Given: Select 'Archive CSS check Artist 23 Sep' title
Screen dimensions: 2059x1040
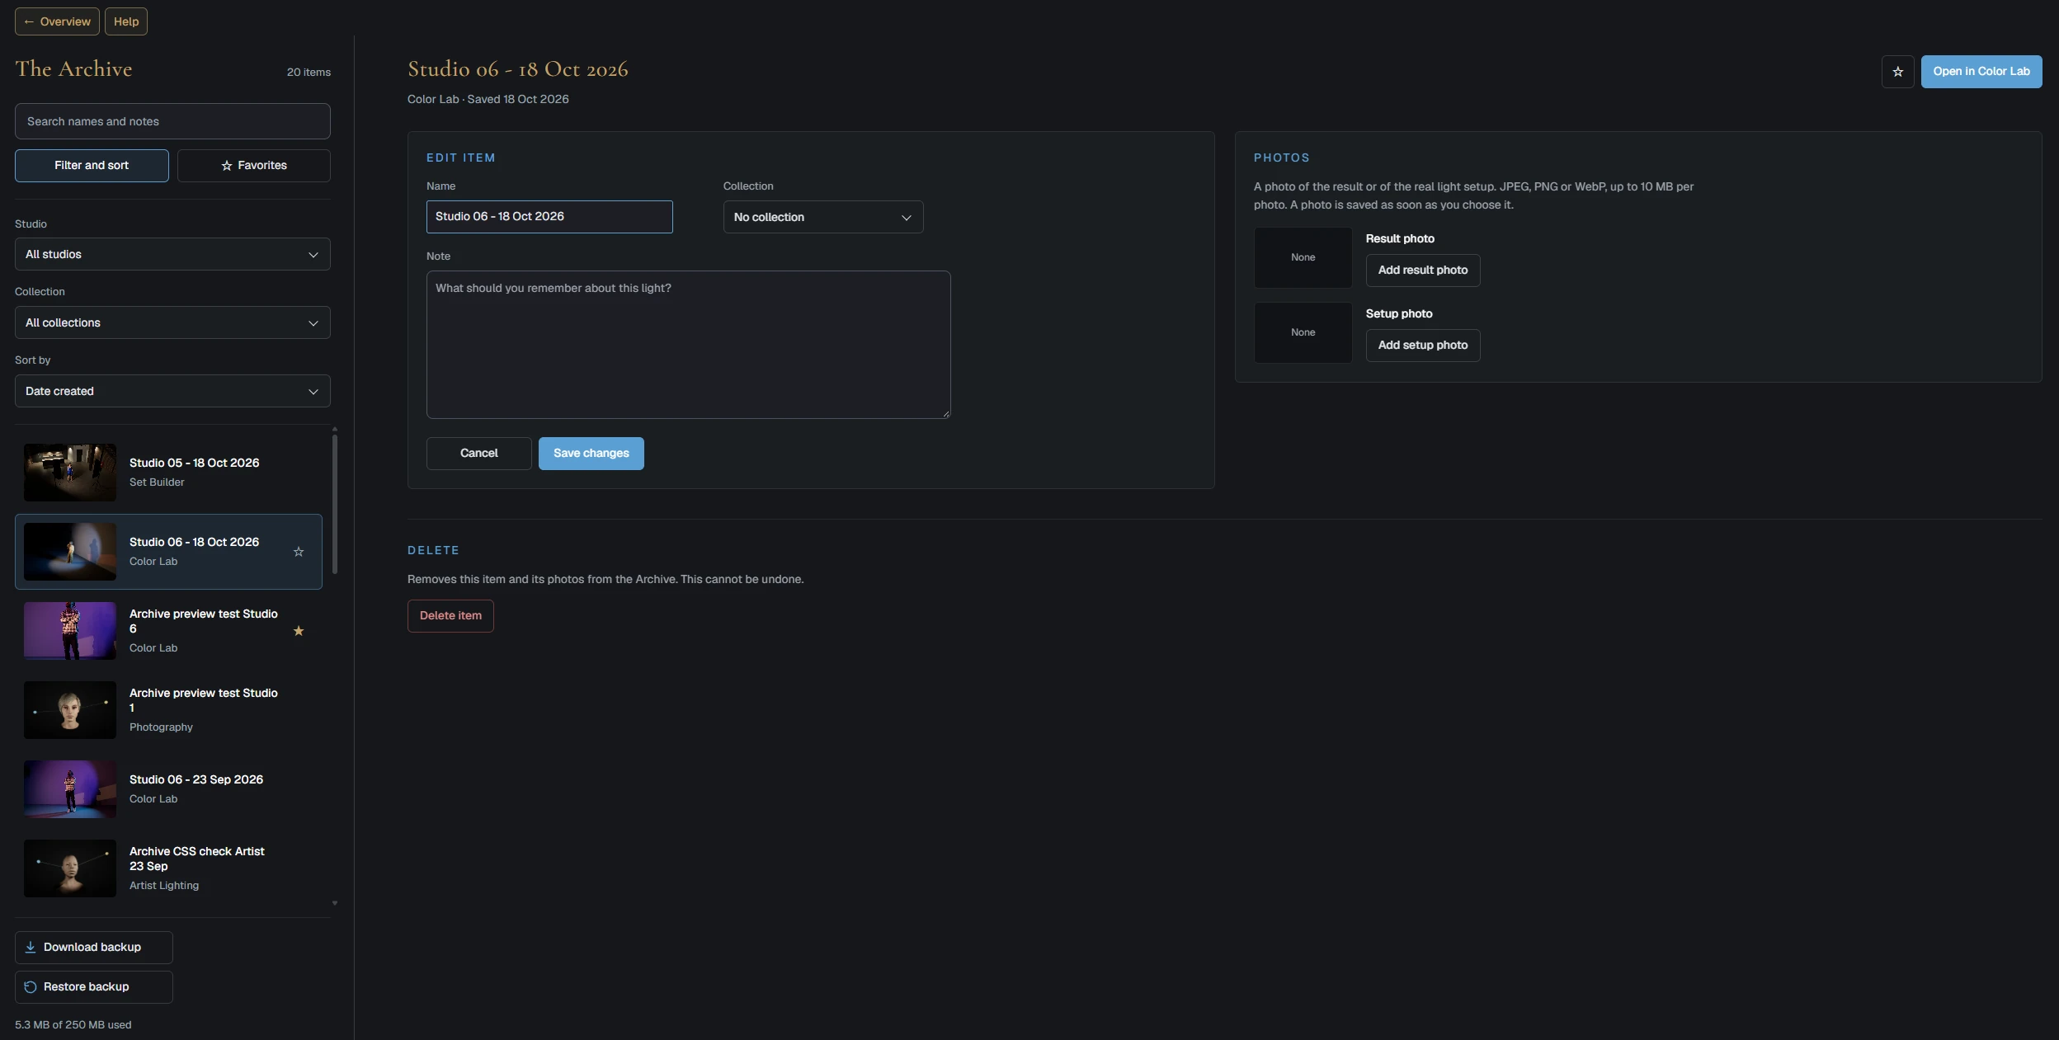Looking at the screenshot, I should tap(196, 859).
